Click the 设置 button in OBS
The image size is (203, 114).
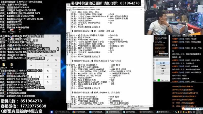click(x=163, y=71)
